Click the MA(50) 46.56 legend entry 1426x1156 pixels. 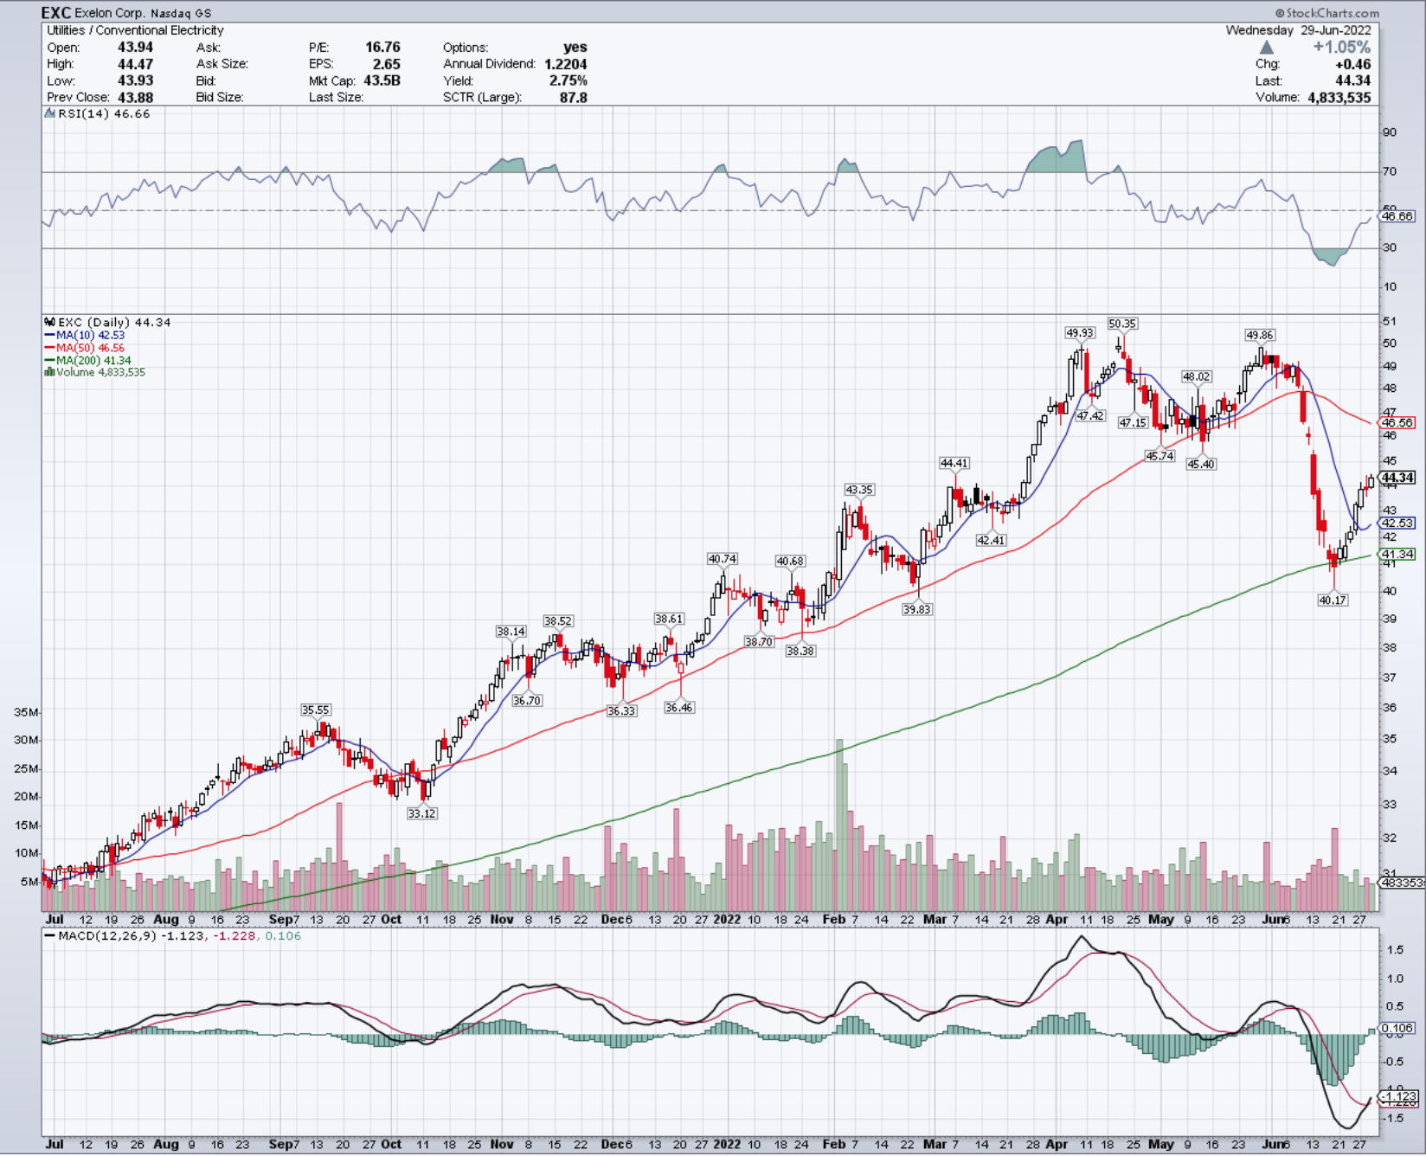pos(84,348)
